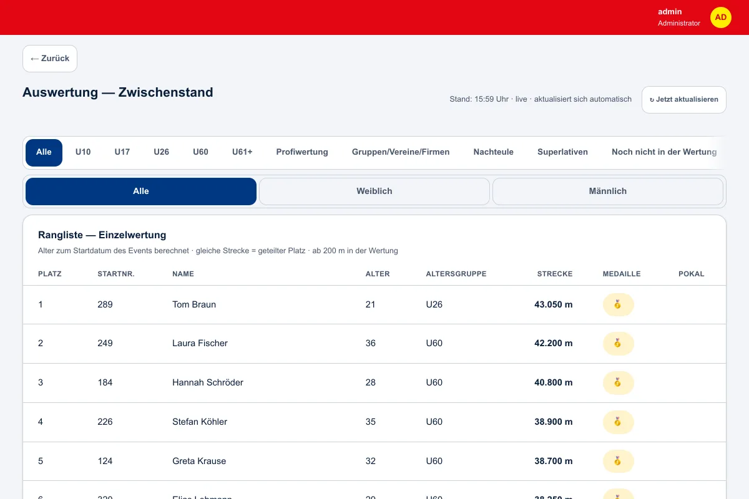Click the Alter column header
The image size is (749, 499).
(x=378, y=274)
